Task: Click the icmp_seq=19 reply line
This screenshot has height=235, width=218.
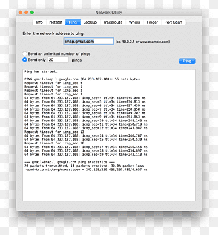Action: [86, 155]
